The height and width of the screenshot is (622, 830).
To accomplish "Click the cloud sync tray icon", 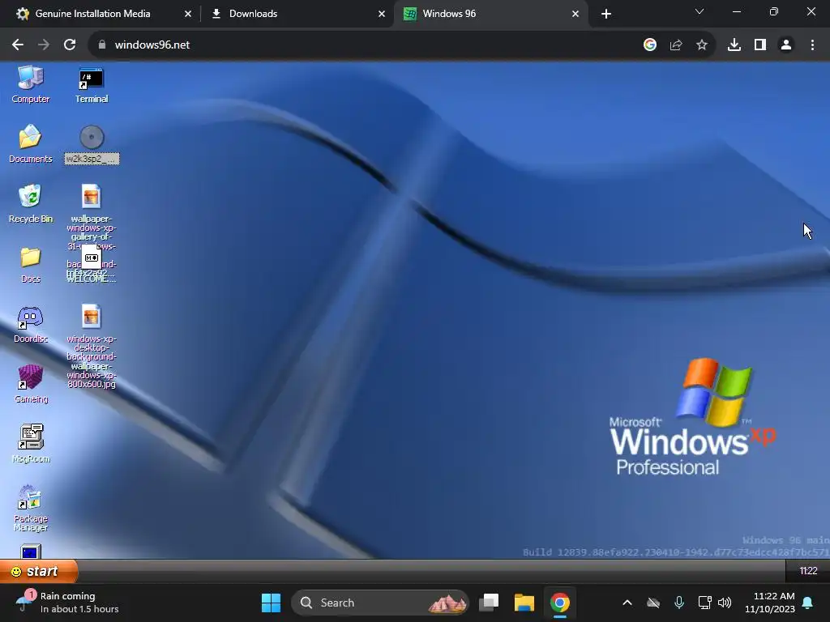I will point(654,603).
